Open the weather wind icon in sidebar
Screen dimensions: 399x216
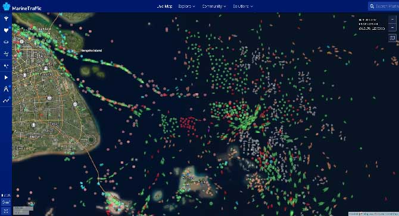[x=6, y=54]
